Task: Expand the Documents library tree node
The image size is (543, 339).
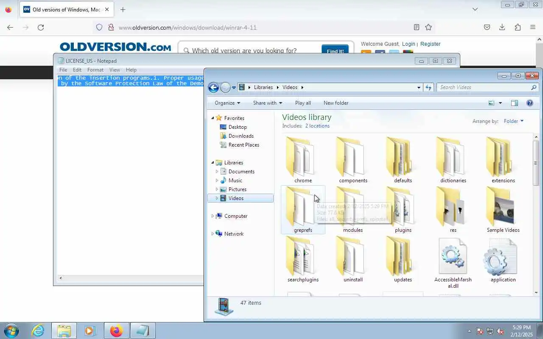Action: [x=217, y=172]
